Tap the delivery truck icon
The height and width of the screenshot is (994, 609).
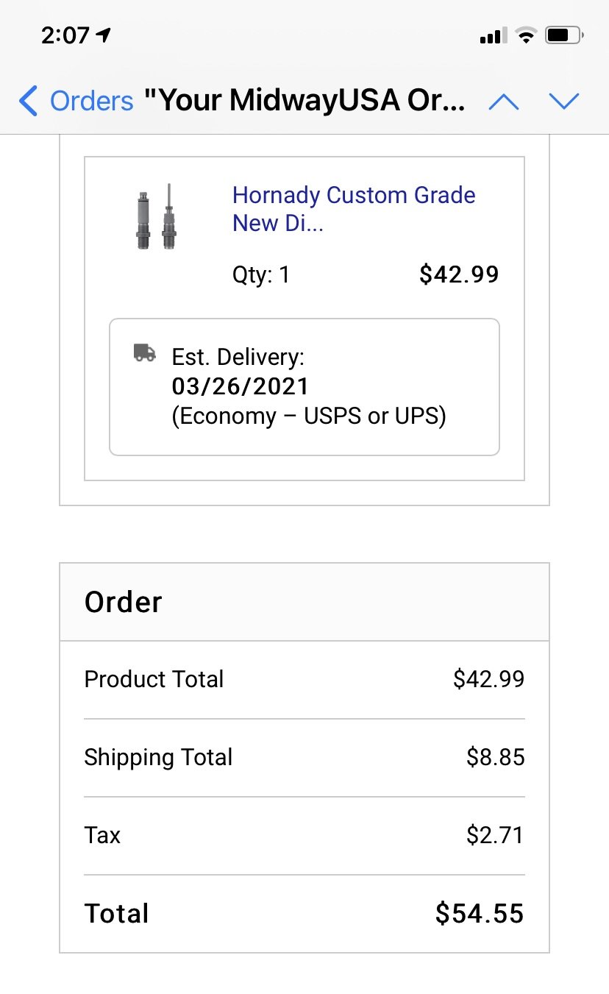coord(144,353)
